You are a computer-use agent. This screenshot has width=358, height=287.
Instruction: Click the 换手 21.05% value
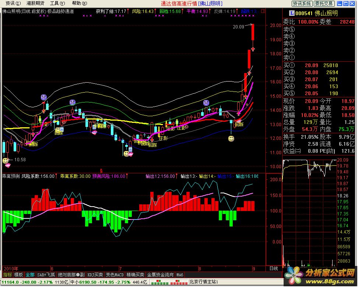point(309,137)
